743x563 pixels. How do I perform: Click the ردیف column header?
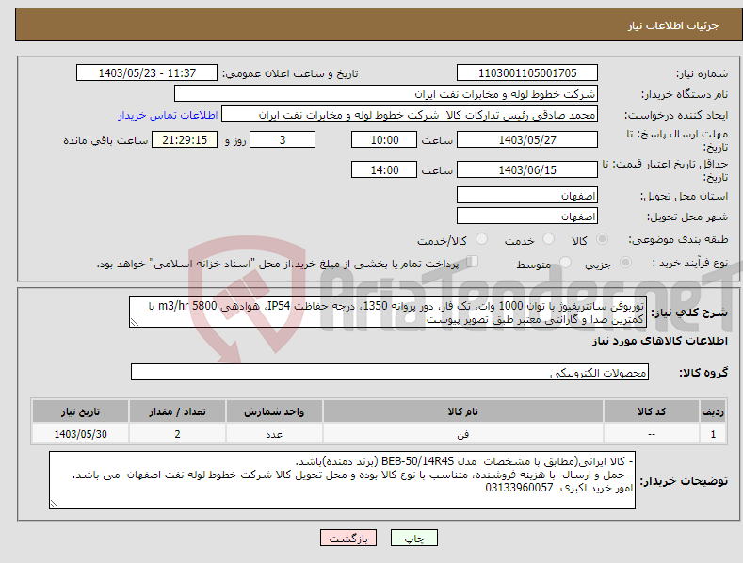tap(713, 411)
